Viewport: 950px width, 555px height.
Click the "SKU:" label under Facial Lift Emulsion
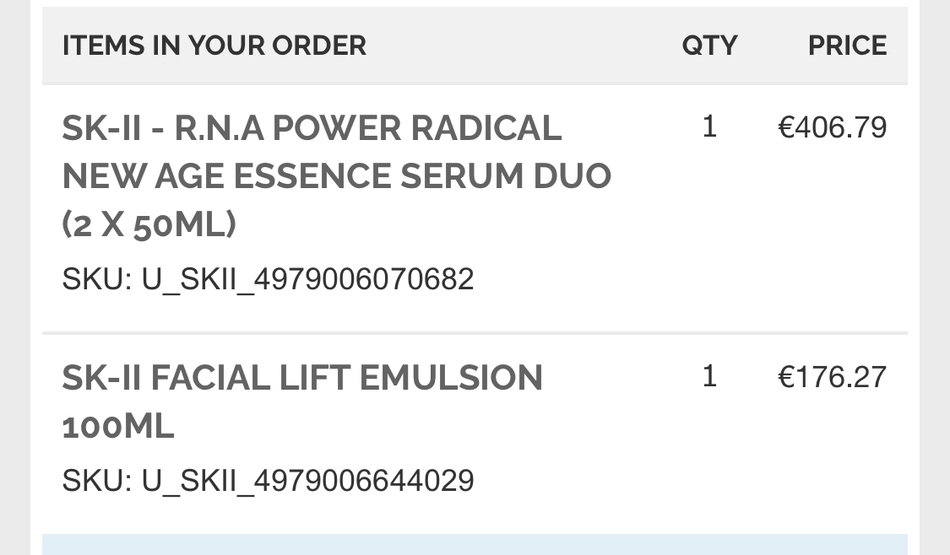96,481
